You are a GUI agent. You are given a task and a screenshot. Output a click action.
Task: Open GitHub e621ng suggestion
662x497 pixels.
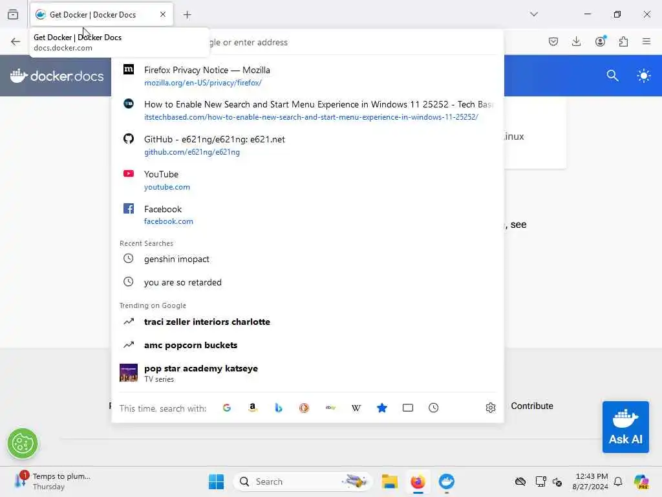click(307, 146)
